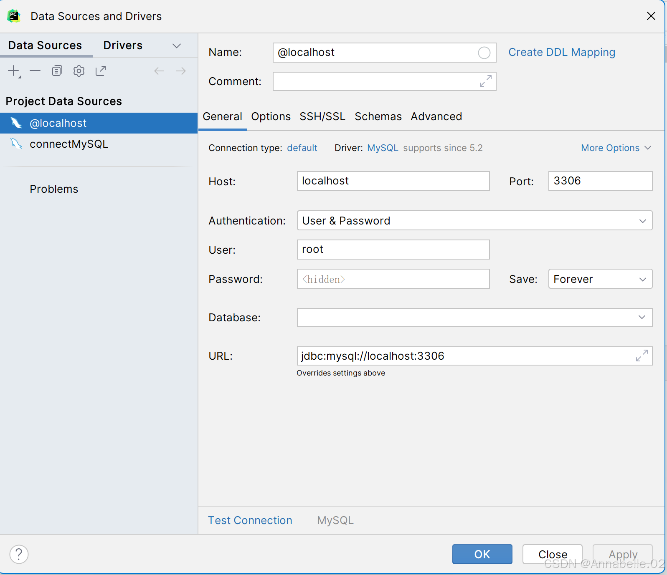The height and width of the screenshot is (575, 667).
Task: Click Test Connection link
Action: (x=250, y=520)
